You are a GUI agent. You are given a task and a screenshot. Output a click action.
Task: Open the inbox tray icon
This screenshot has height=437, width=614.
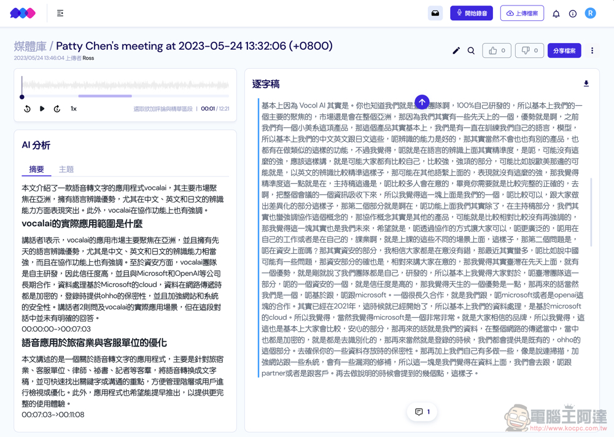click(435, 13)
